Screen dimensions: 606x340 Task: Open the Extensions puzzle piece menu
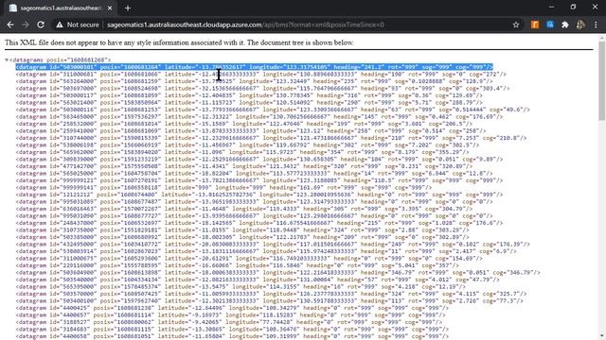tap(565, 25)
